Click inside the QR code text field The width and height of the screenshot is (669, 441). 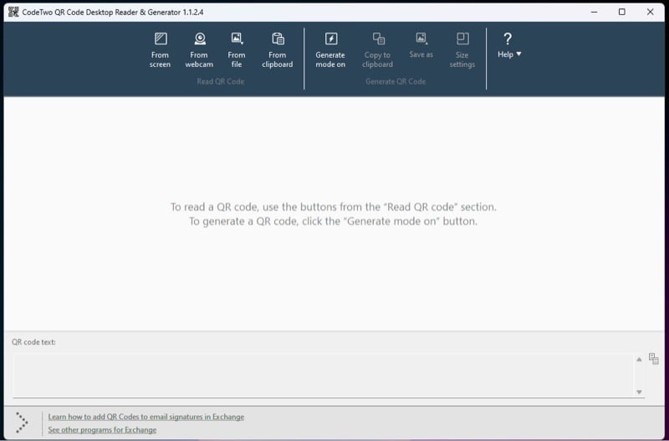click(x=324, y=375)
